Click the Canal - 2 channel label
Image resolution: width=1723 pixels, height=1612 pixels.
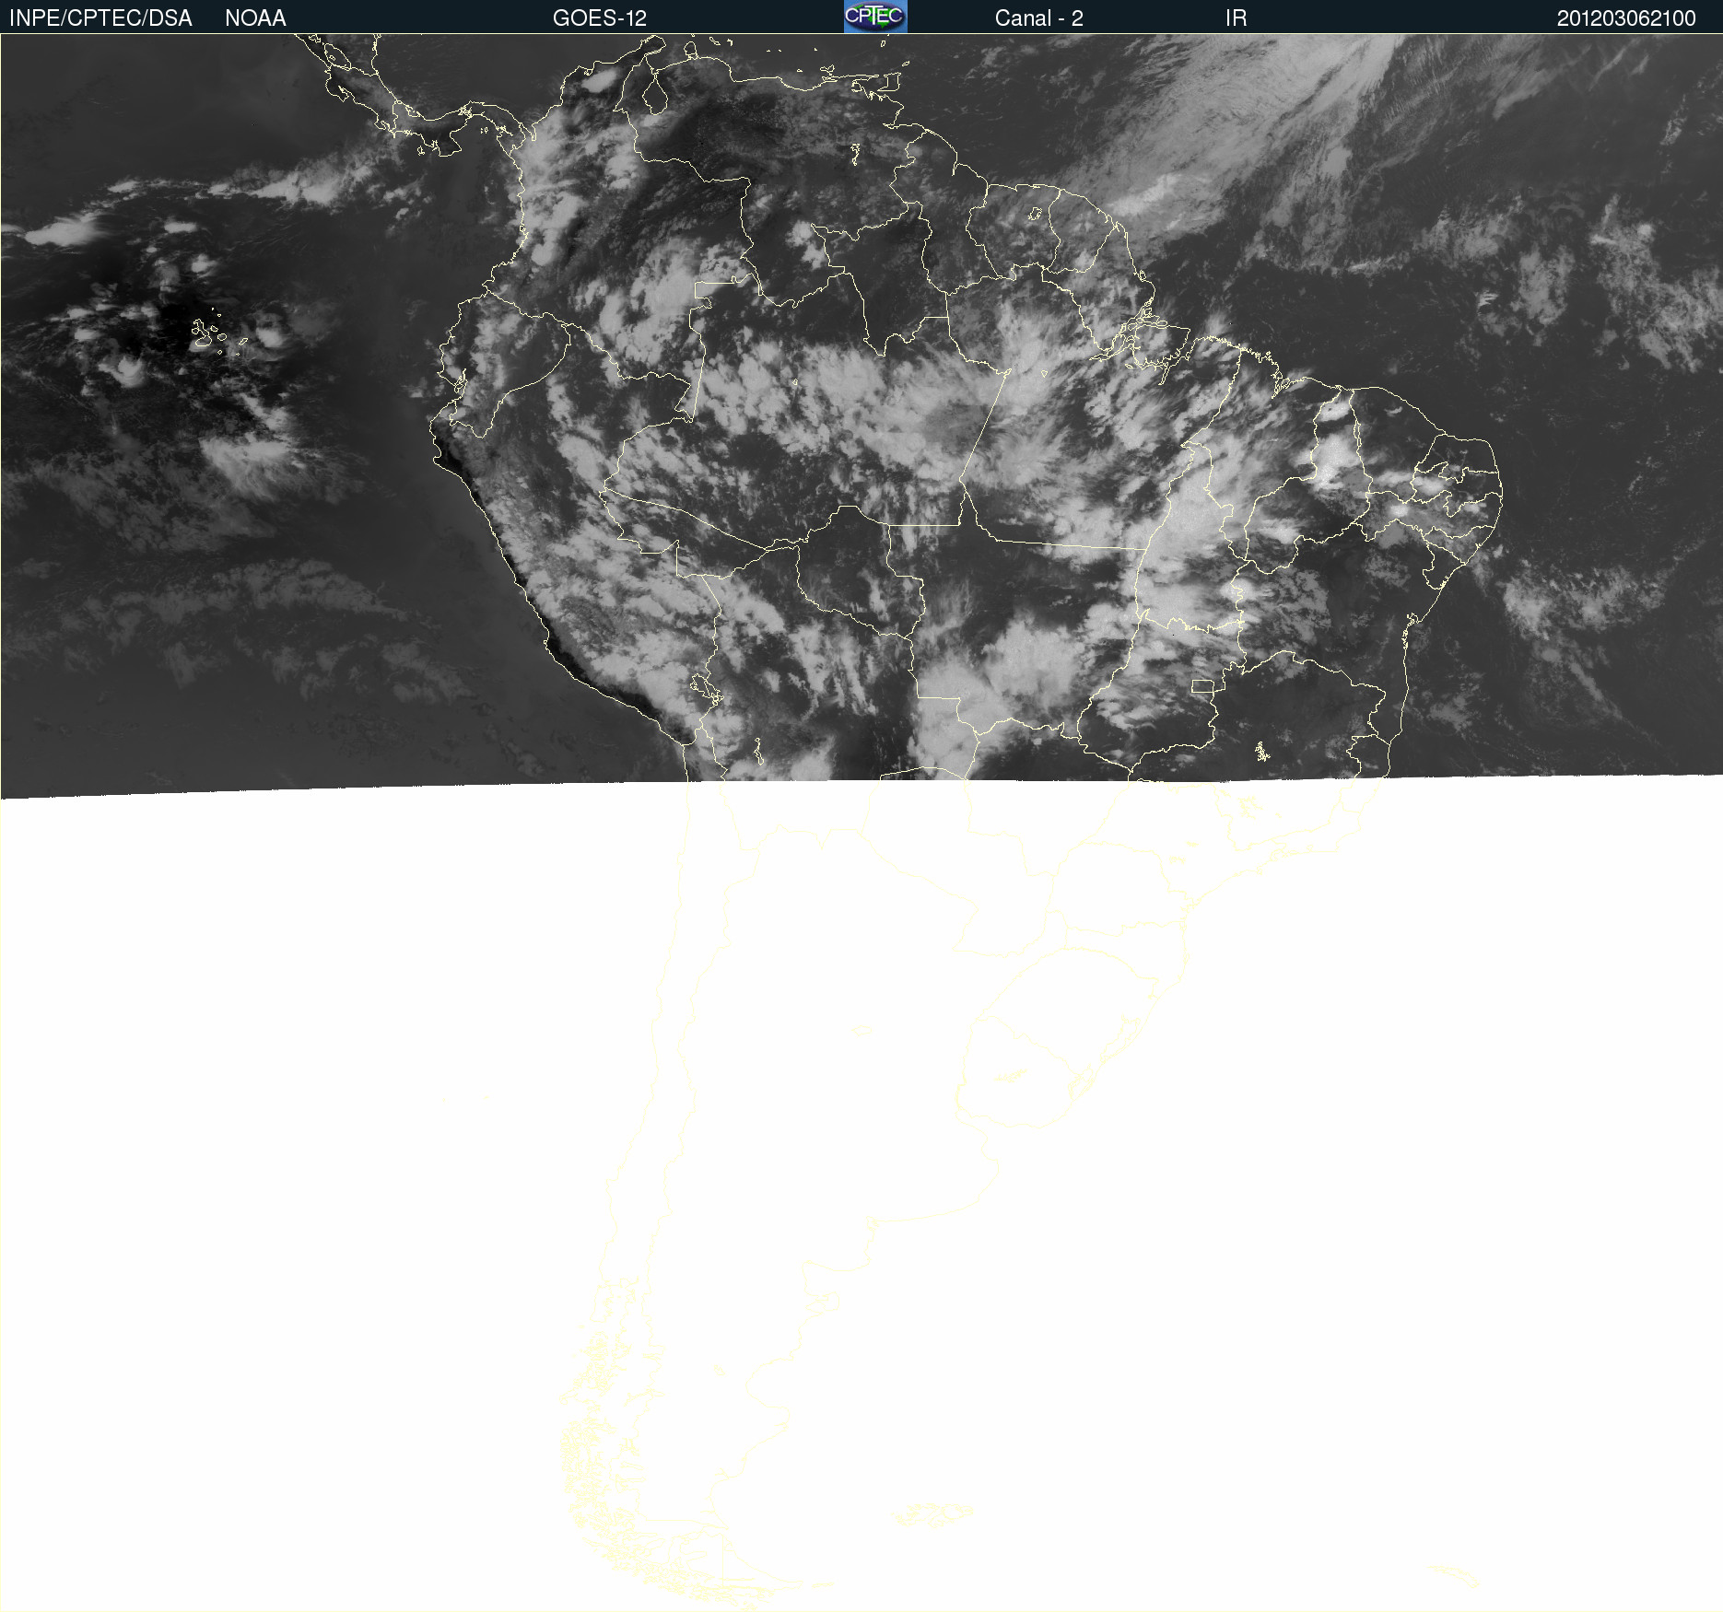click(1038, 18)
